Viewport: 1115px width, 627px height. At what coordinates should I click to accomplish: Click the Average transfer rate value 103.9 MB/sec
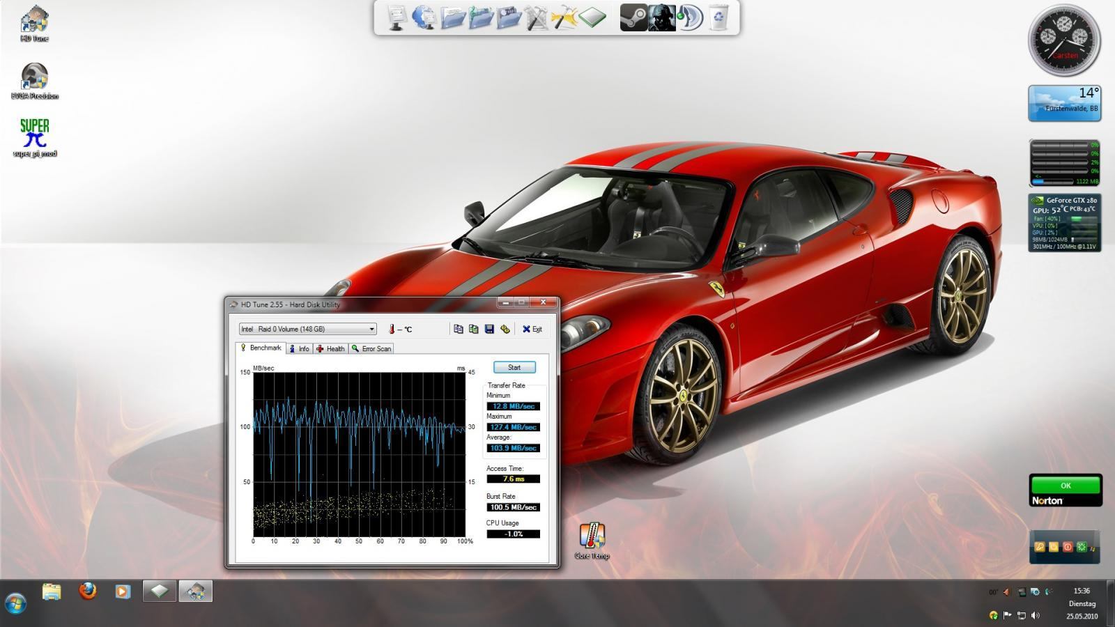point(514,448)
